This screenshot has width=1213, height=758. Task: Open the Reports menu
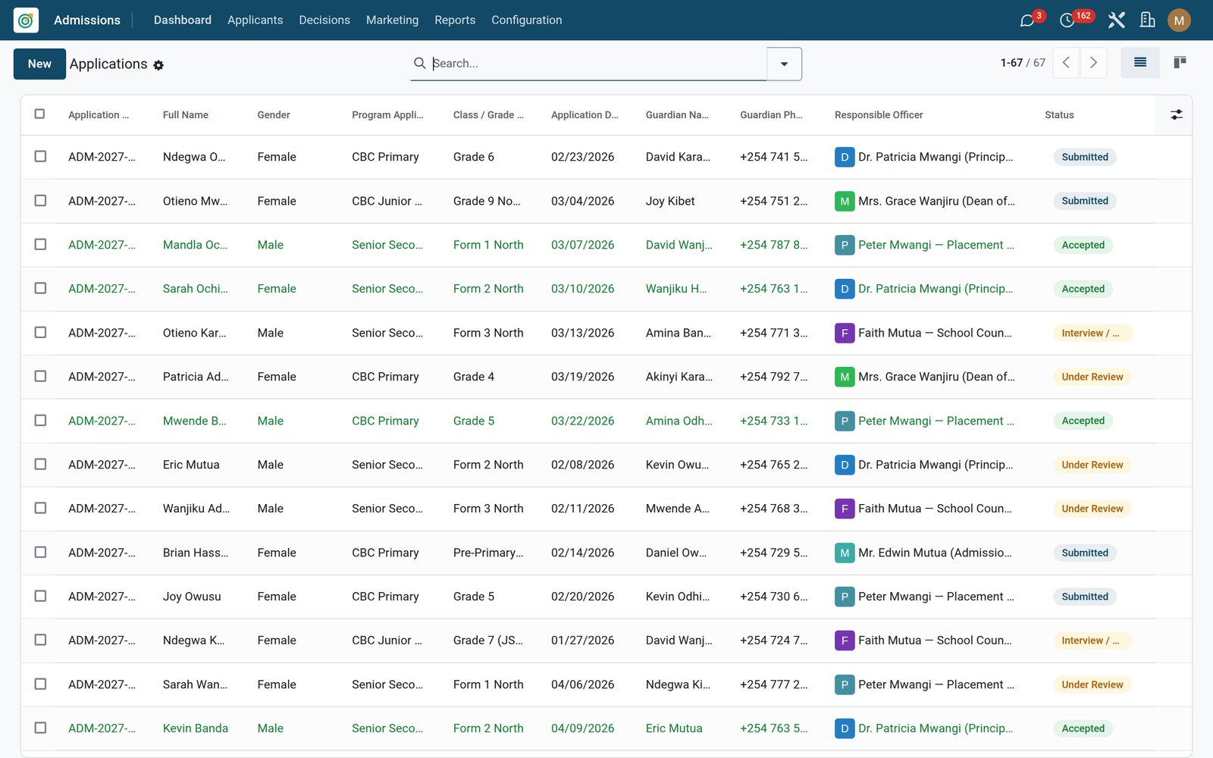pos(455,20)
